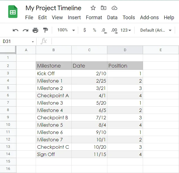The image size is (179, 173).
Task: Click the Undo arrow in toolbar
Action: click(16, 30)
